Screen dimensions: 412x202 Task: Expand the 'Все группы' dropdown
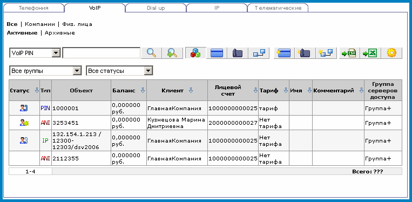45,71
